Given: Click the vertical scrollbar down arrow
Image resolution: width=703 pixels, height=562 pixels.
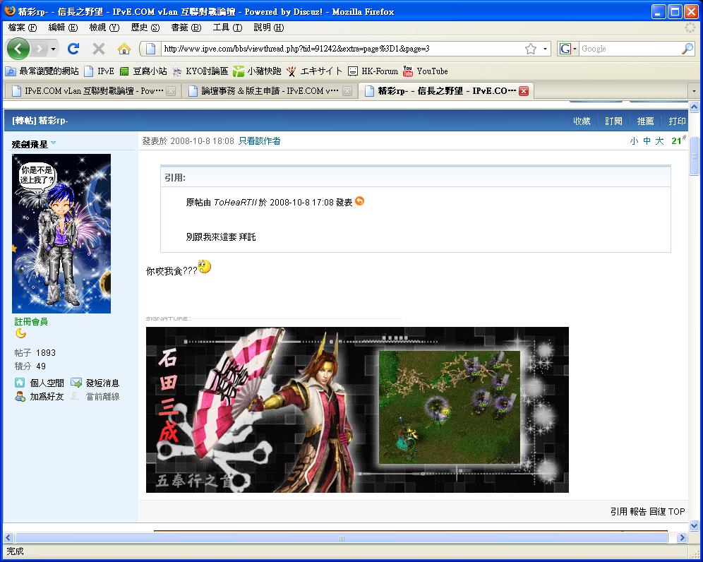Looking at the screenshot, I should coord(694,525).
